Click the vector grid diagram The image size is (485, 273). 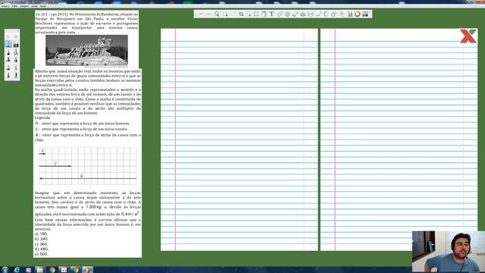(88, 166)
